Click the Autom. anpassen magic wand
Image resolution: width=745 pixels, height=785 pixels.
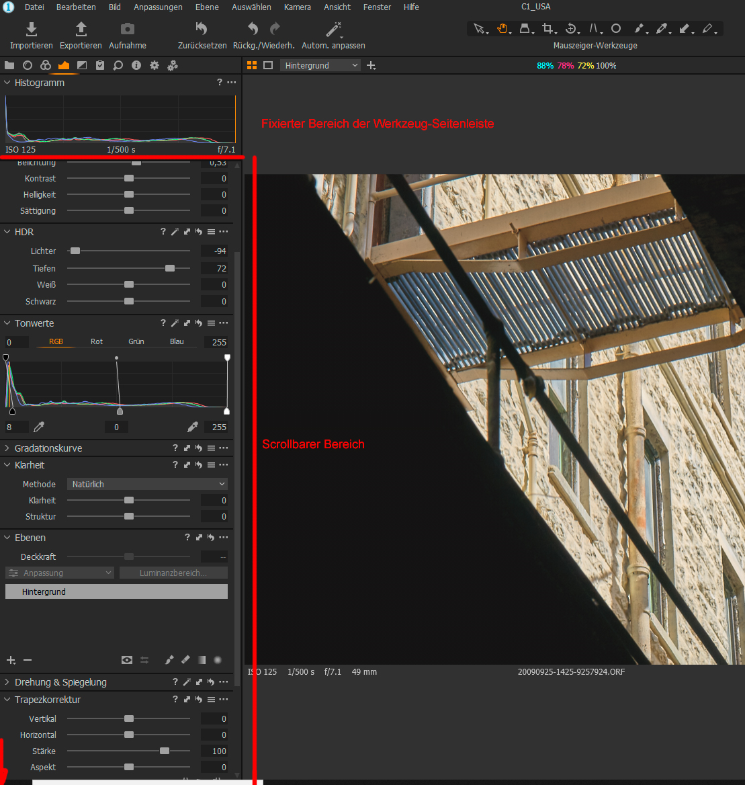click(333, 30)
